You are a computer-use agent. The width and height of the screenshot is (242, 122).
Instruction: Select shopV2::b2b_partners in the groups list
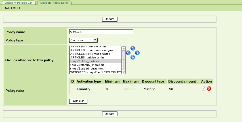[x=95, y=61]
